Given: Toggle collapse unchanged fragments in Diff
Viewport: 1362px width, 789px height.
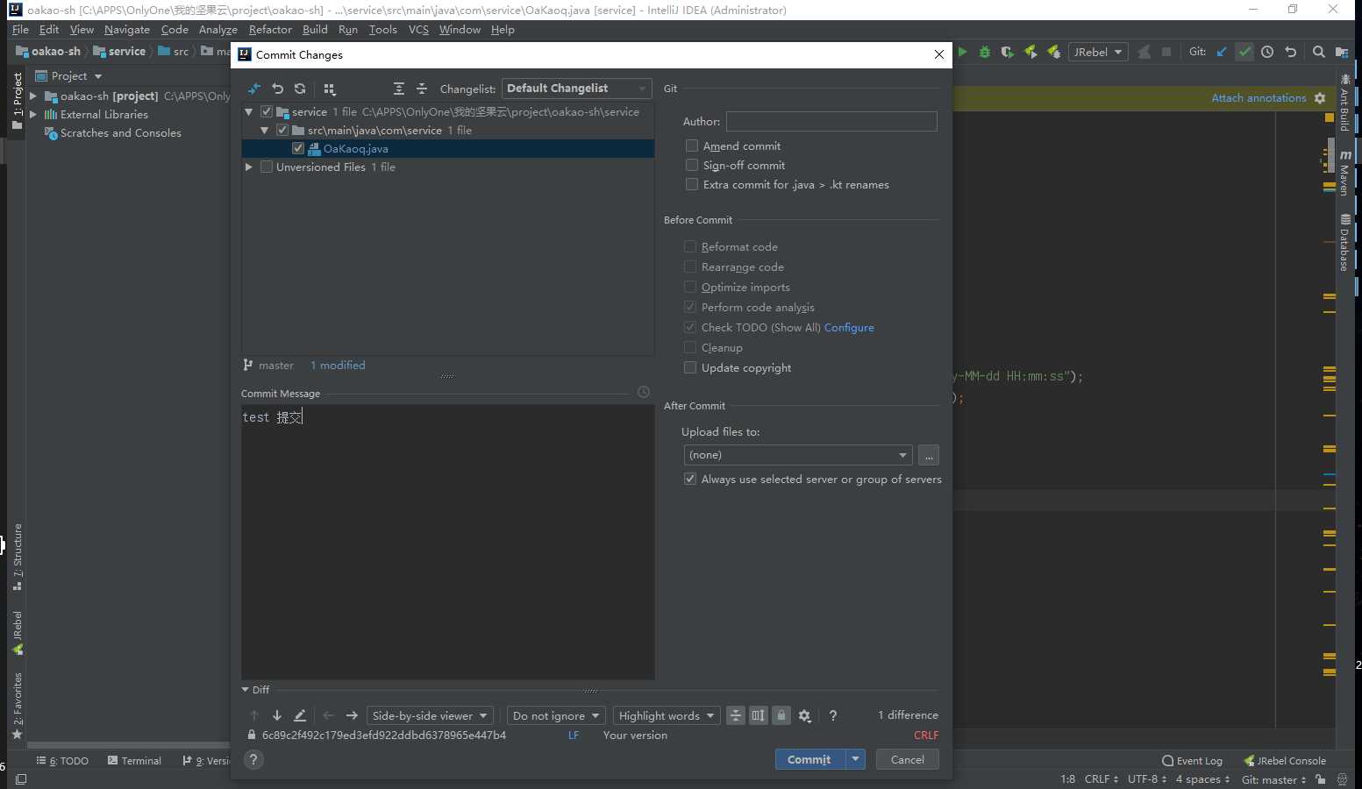Looking at the screenshot, I should [x=736, y=715].
